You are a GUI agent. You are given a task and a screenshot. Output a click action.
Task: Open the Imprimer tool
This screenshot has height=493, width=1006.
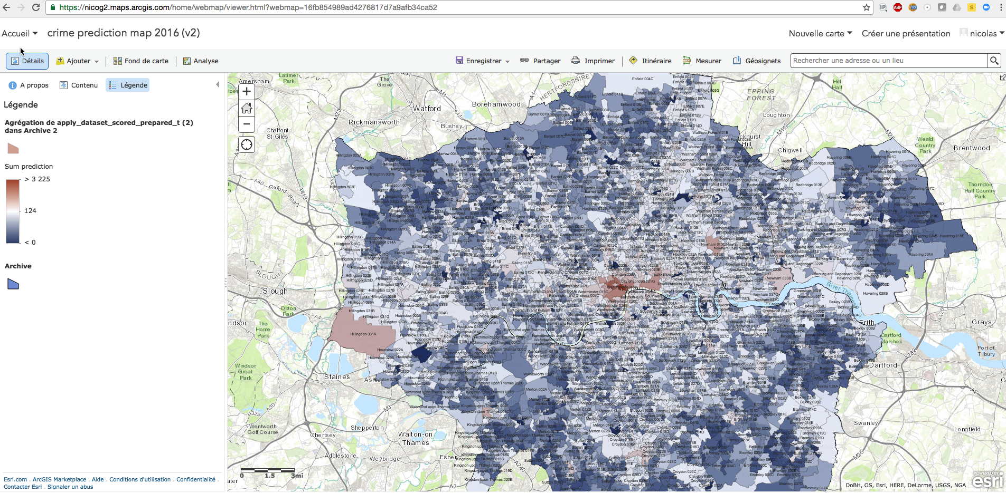(x=593, y=61)
